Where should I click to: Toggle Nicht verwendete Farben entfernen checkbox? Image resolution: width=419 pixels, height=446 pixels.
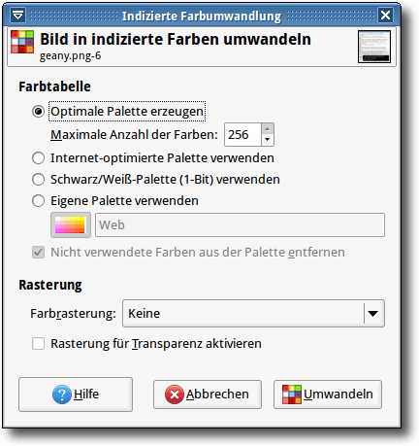pos(38,252)
